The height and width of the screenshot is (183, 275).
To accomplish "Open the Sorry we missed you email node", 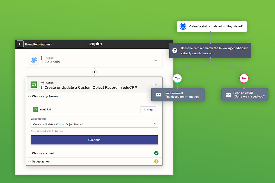I will 245,95.
